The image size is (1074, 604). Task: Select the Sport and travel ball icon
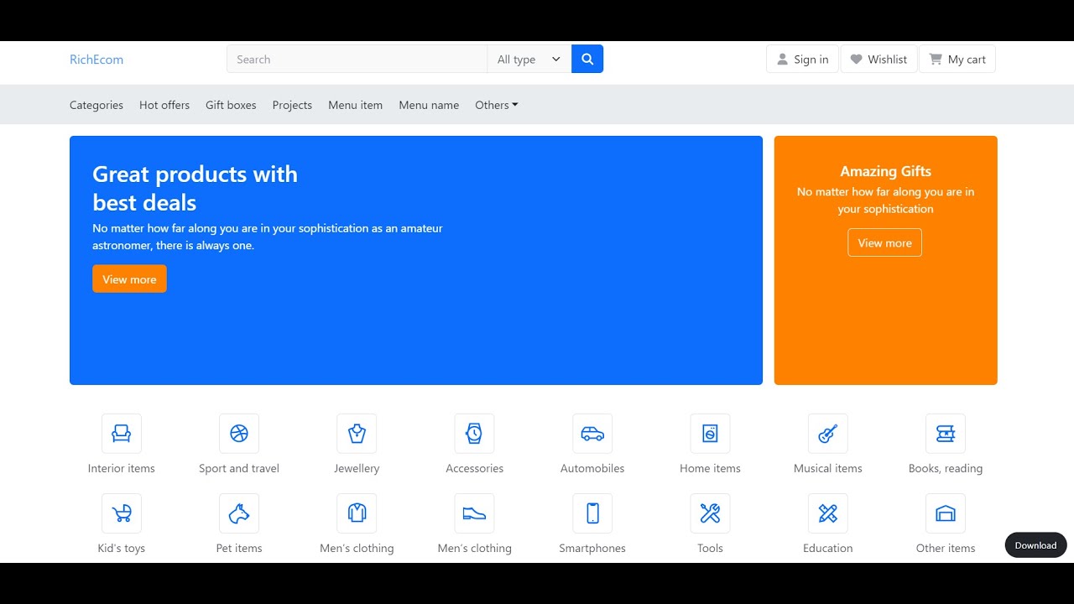(239, 434)
